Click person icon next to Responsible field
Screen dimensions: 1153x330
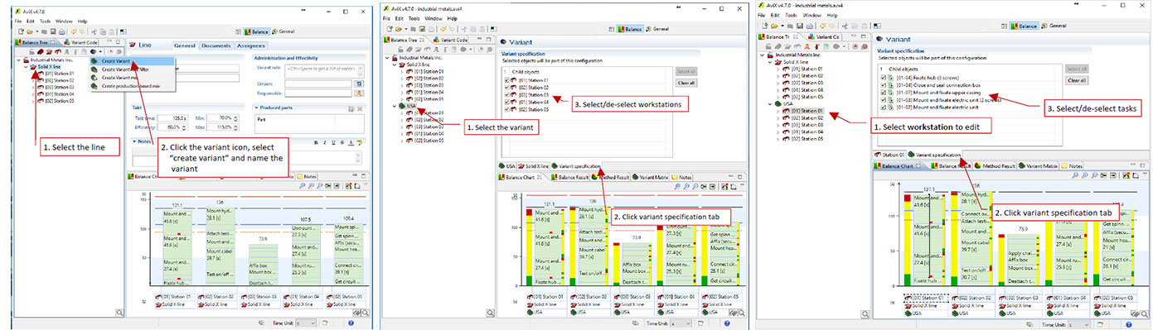358,93
